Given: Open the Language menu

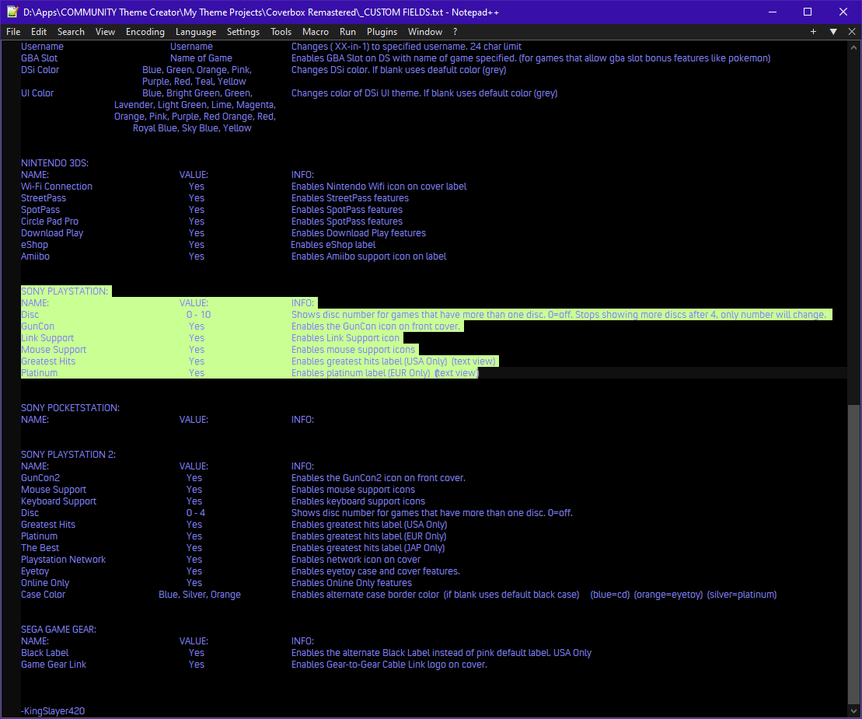Looking at the screenshot, I should (196, 32).
